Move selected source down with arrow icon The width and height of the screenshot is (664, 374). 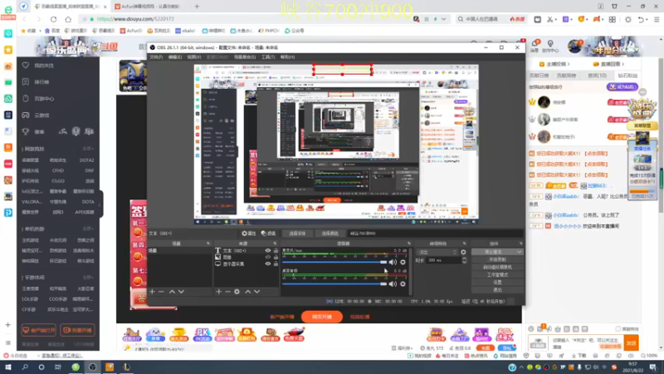tap(256, 292)
